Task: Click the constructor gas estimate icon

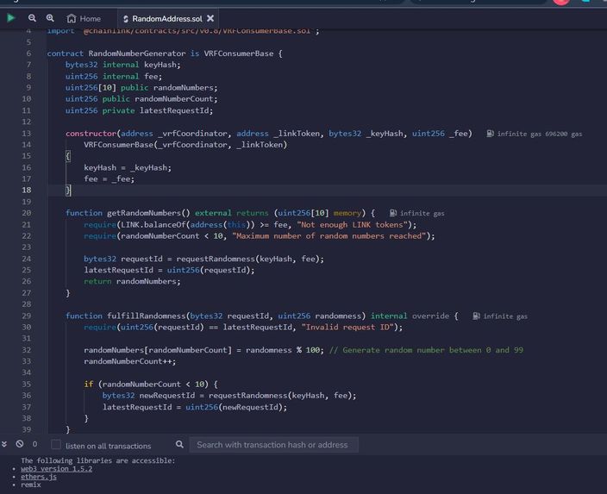Action: [490, 134]
